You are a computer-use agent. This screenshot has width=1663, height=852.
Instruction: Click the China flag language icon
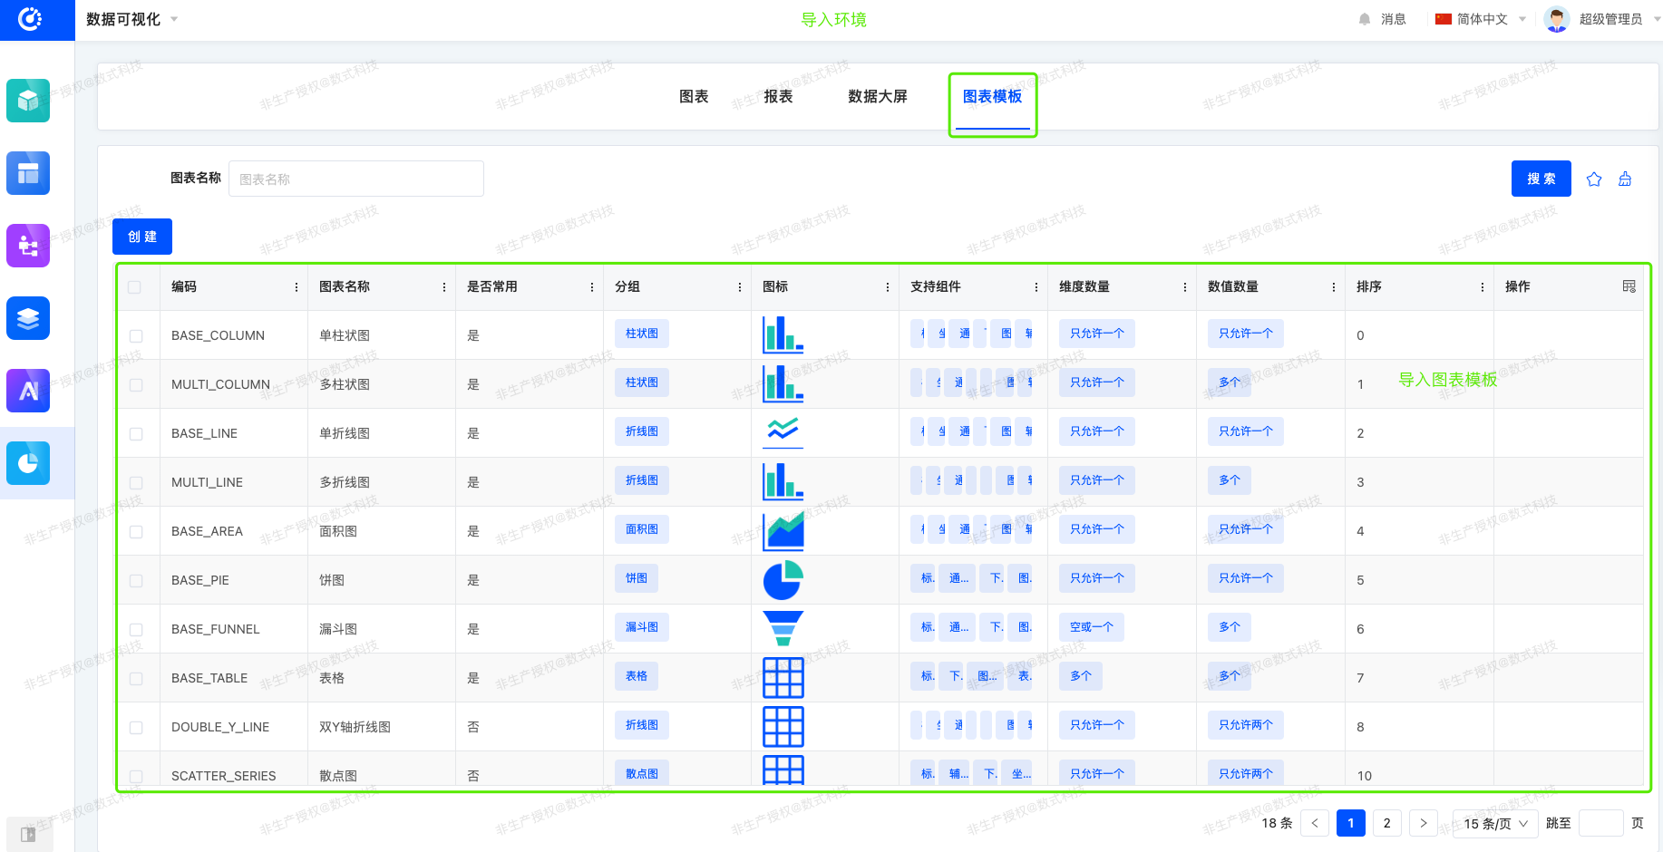[x=1444, y=19]
